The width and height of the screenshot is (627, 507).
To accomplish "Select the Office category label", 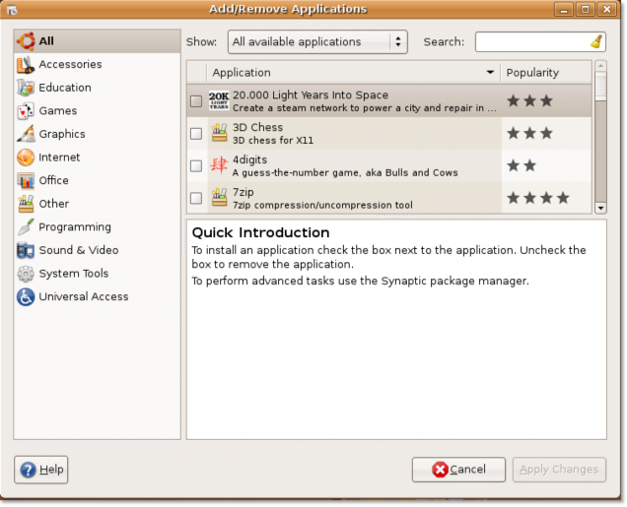I will click(x=53, y=180).
